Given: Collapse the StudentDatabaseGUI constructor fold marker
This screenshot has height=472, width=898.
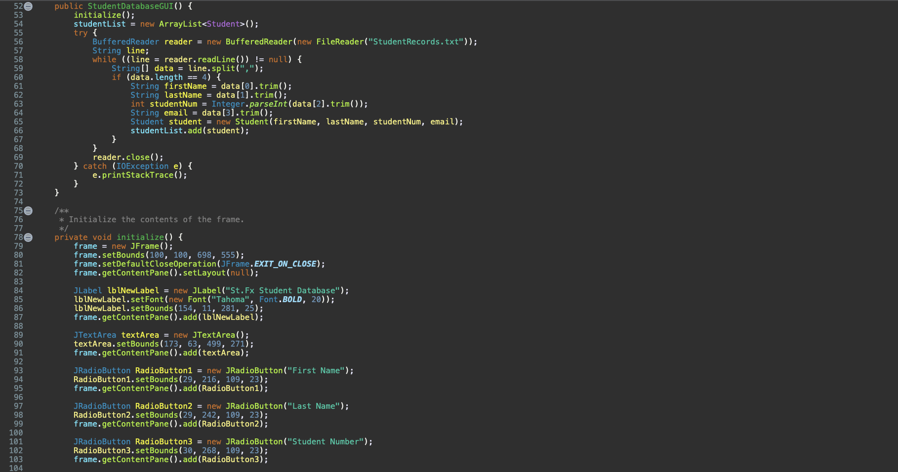Looking at the screenshot, I should [x=28, y=6].
